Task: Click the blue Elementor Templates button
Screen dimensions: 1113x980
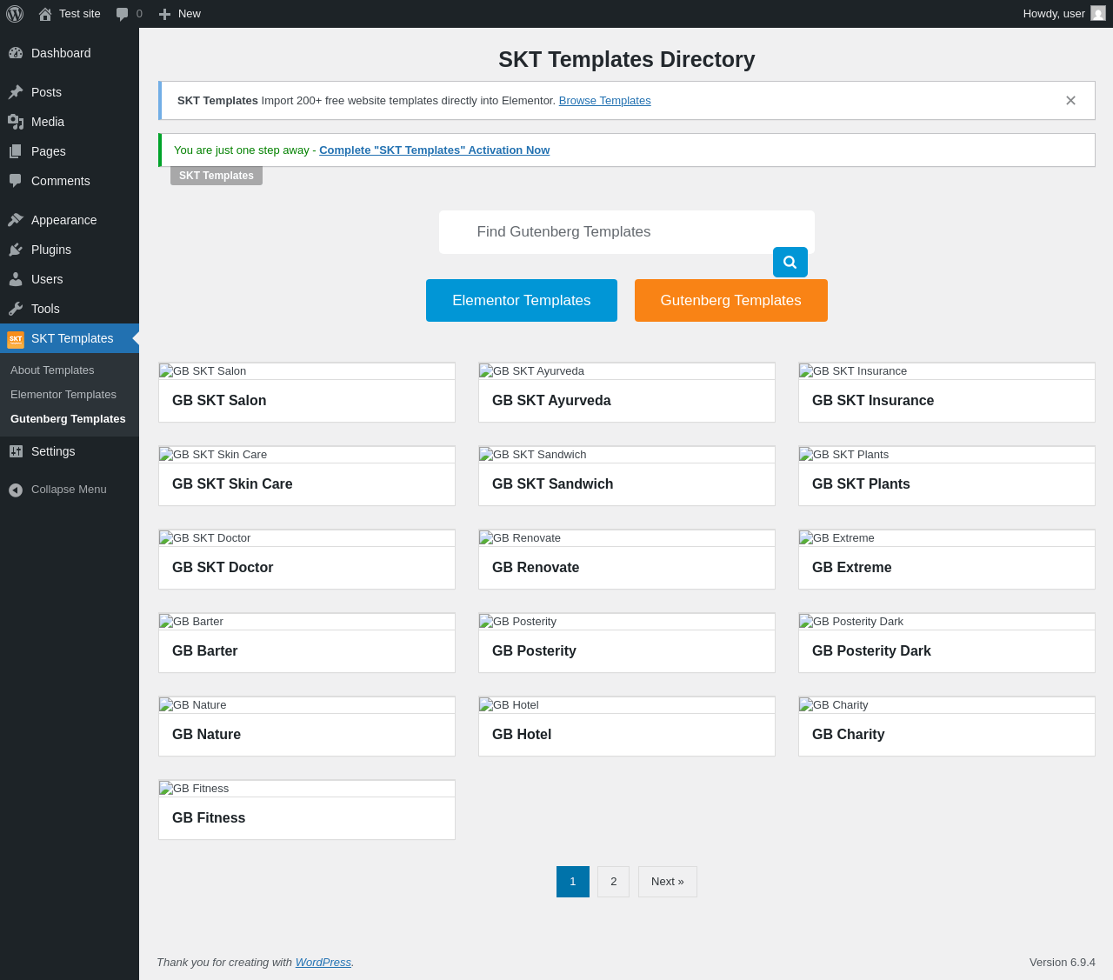Action: (522, 301)
